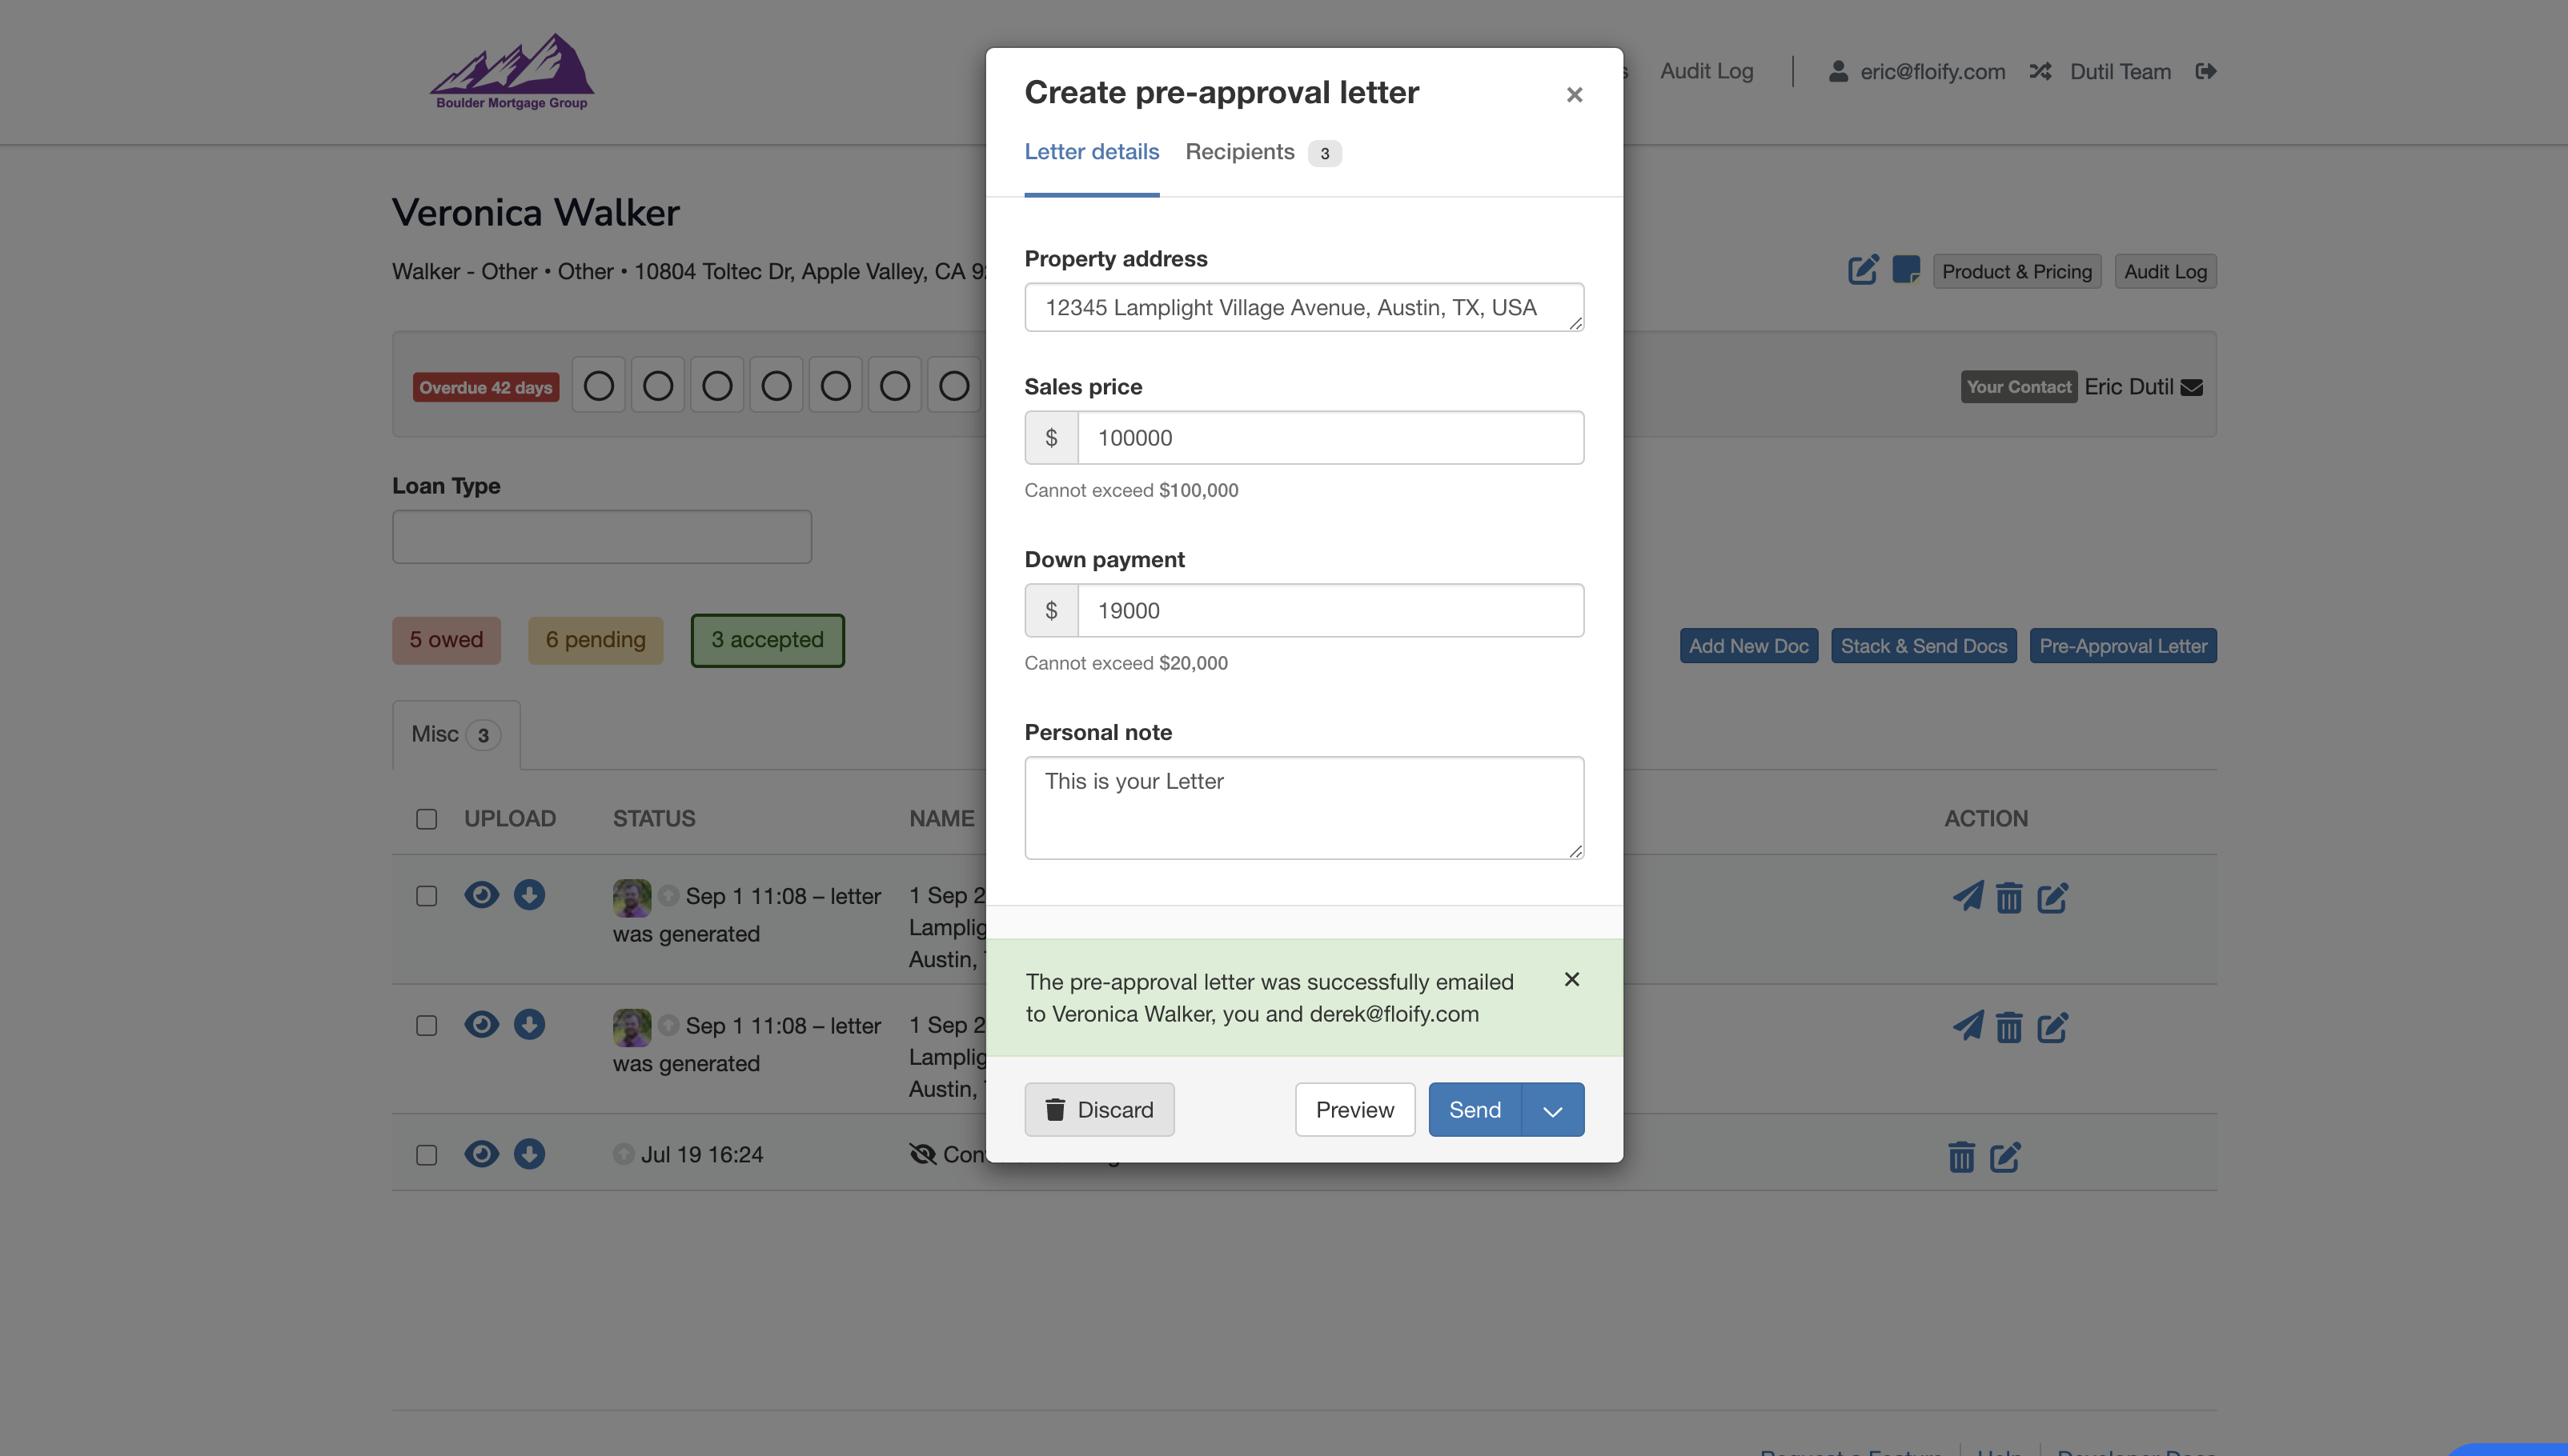Toggle the eye view icon in second row

click(x=481, y=1025)
